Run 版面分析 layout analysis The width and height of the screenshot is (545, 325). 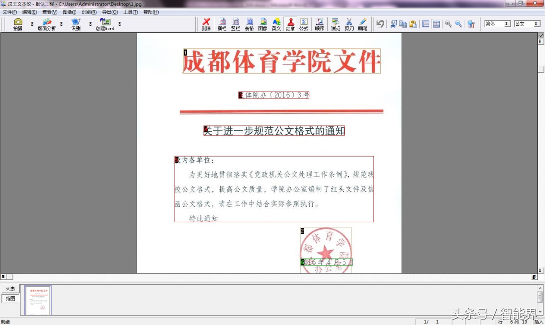(x=46, y=24)
